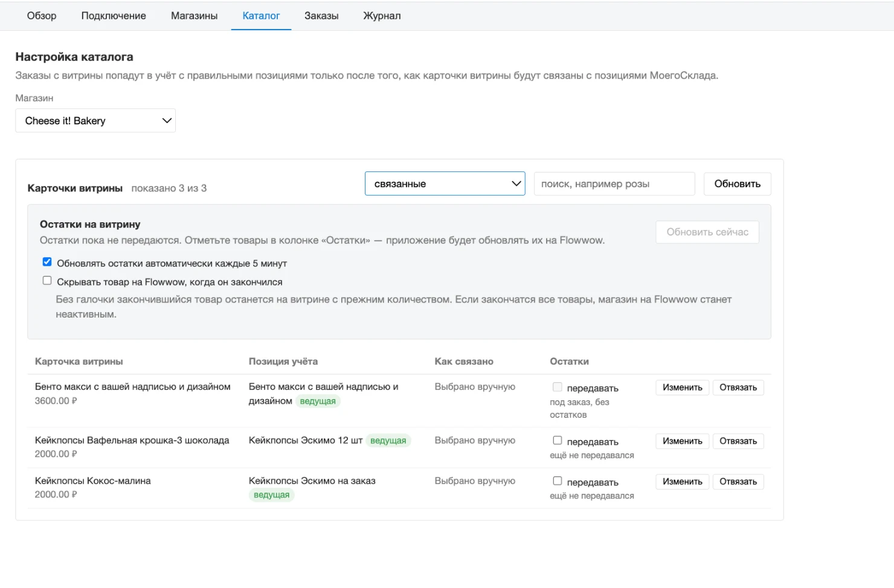
Task: Toggle передавать checkbox for Бенто макси row
Action: point(558,387)
